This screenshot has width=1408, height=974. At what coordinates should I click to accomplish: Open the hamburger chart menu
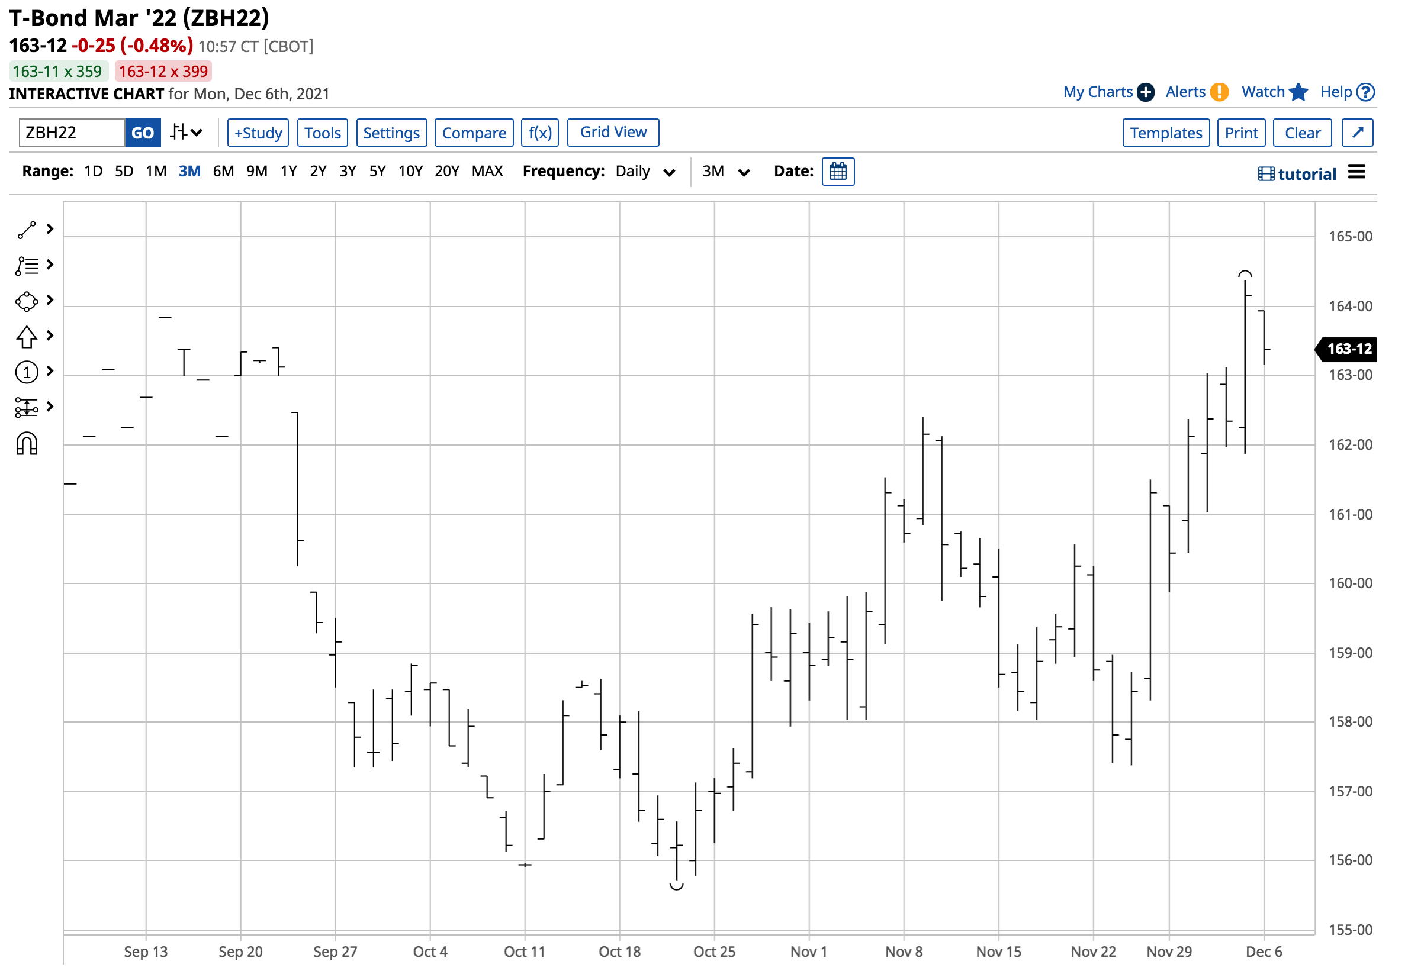[x=1355, y=172]
